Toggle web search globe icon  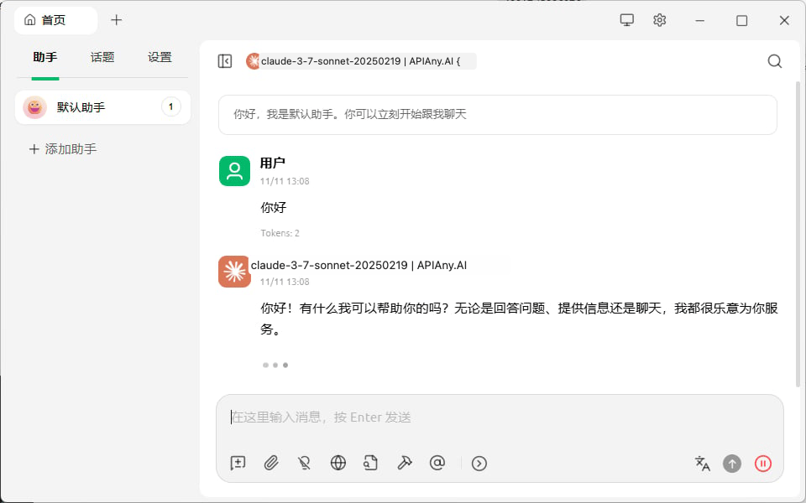tap(338, 463)
